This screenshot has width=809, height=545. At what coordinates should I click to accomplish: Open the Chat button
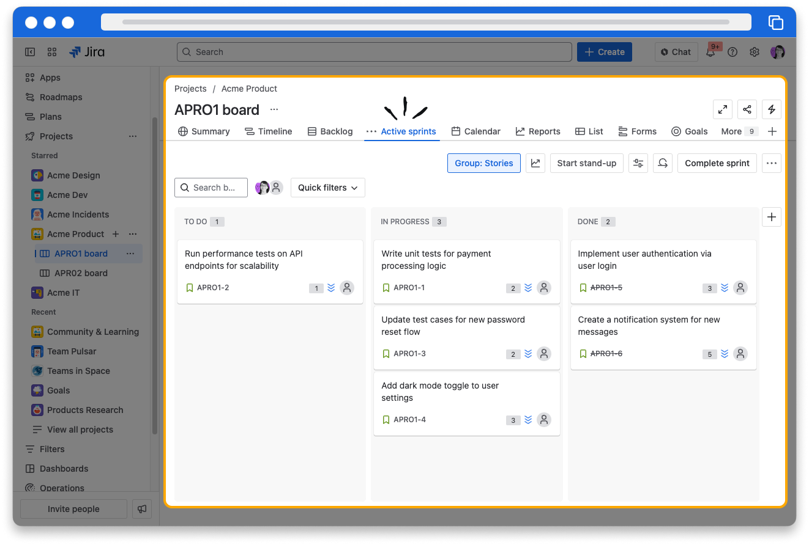click(x=676, y=52)
